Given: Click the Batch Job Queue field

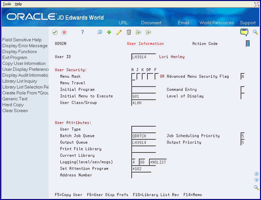Looking at the screenshot, I should coord(143,136).
